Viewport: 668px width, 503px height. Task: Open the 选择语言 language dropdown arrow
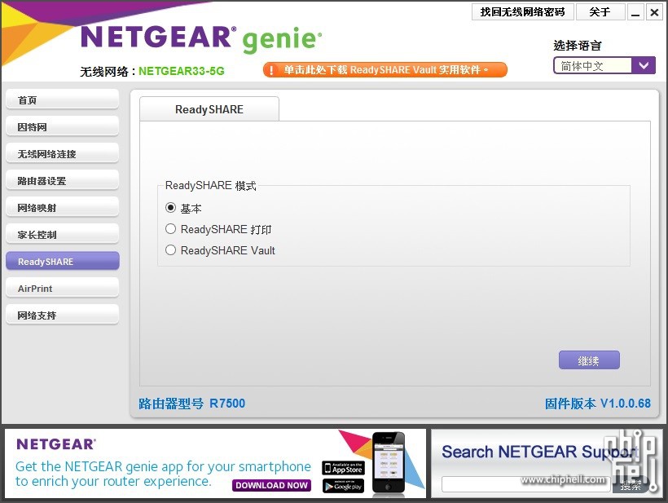644,66
